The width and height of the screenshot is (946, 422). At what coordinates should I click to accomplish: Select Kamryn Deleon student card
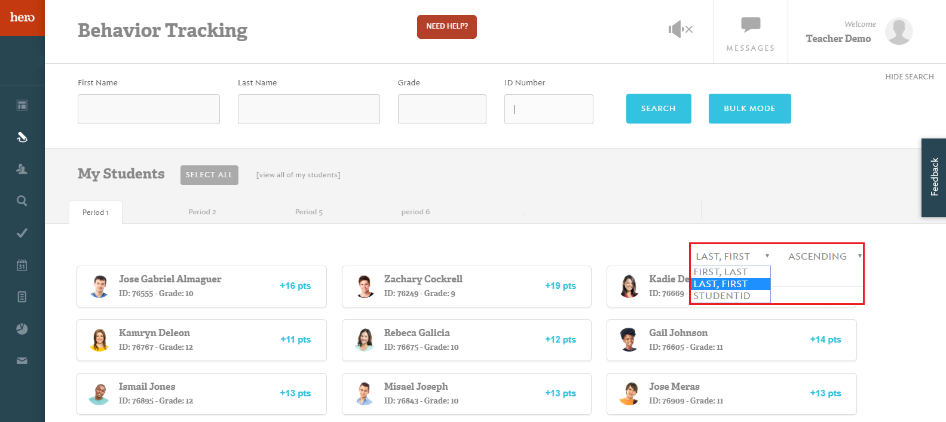[x=201, y=340]
